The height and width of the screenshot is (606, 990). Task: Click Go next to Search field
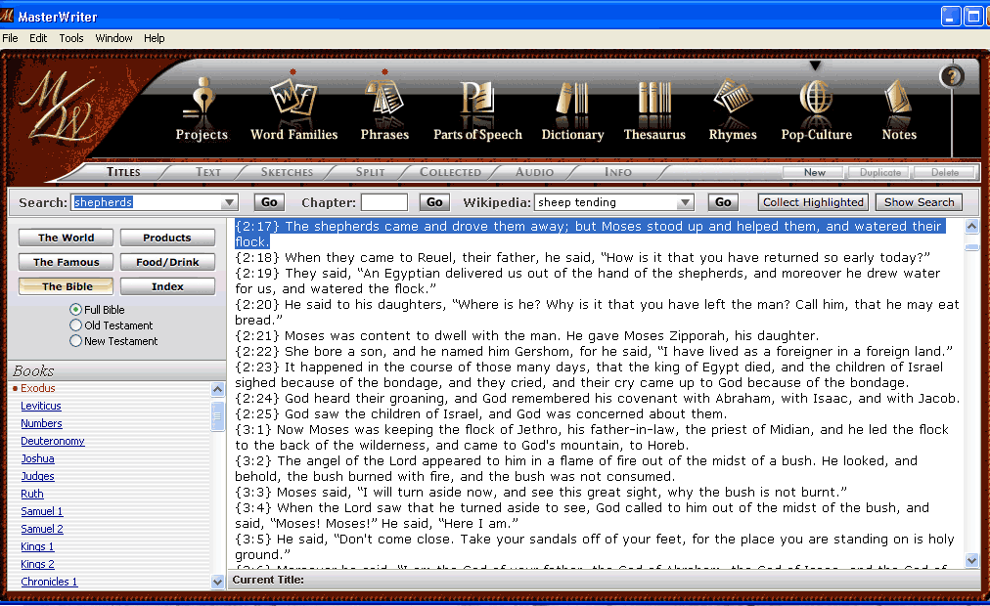(x=269, y=202)
